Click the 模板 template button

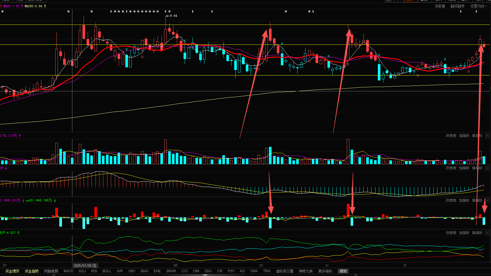tap(343, 271)
